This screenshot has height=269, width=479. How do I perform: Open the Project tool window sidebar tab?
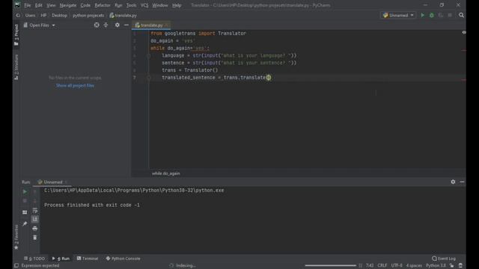click(x=16, y=35)
